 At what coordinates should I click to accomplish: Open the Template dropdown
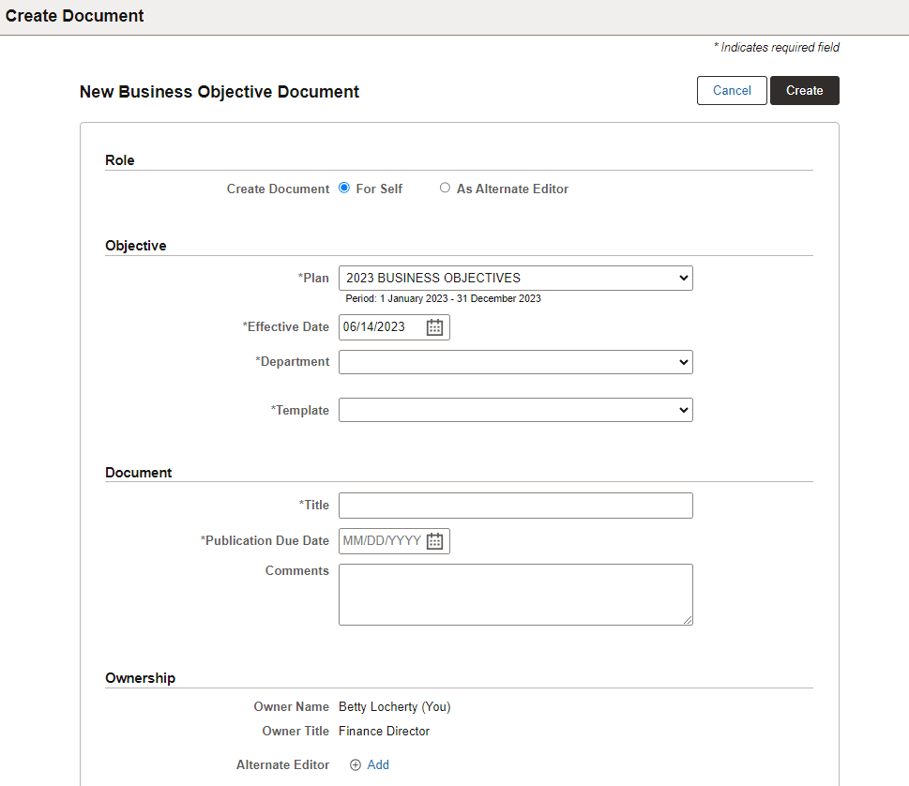pos(515,410)
